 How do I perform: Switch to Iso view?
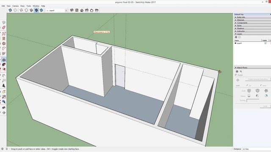(72, 10)
